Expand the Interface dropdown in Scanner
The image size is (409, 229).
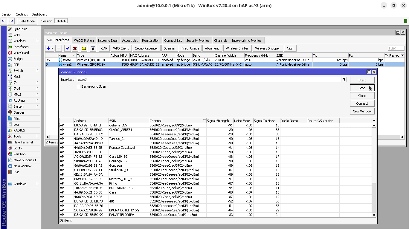click(x=344, y=80)
